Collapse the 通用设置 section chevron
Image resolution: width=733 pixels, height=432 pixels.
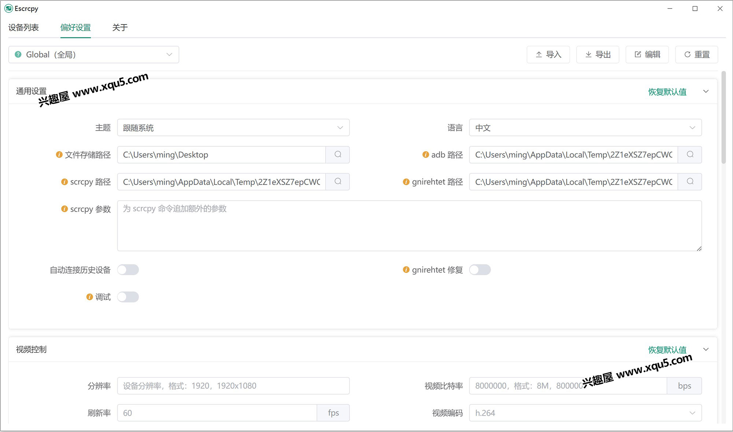point(706,92)
